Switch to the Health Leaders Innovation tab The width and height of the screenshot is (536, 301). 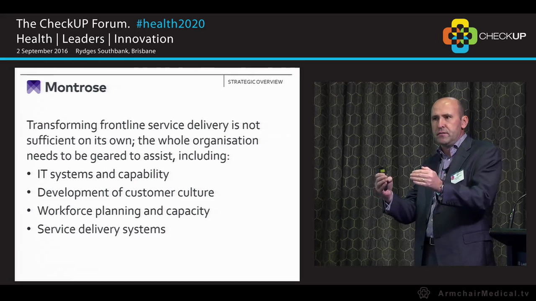click(95, 38)
